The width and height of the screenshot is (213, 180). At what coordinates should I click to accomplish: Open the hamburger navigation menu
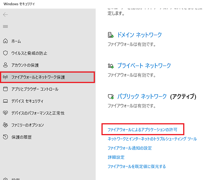click(x=5, y=26)
